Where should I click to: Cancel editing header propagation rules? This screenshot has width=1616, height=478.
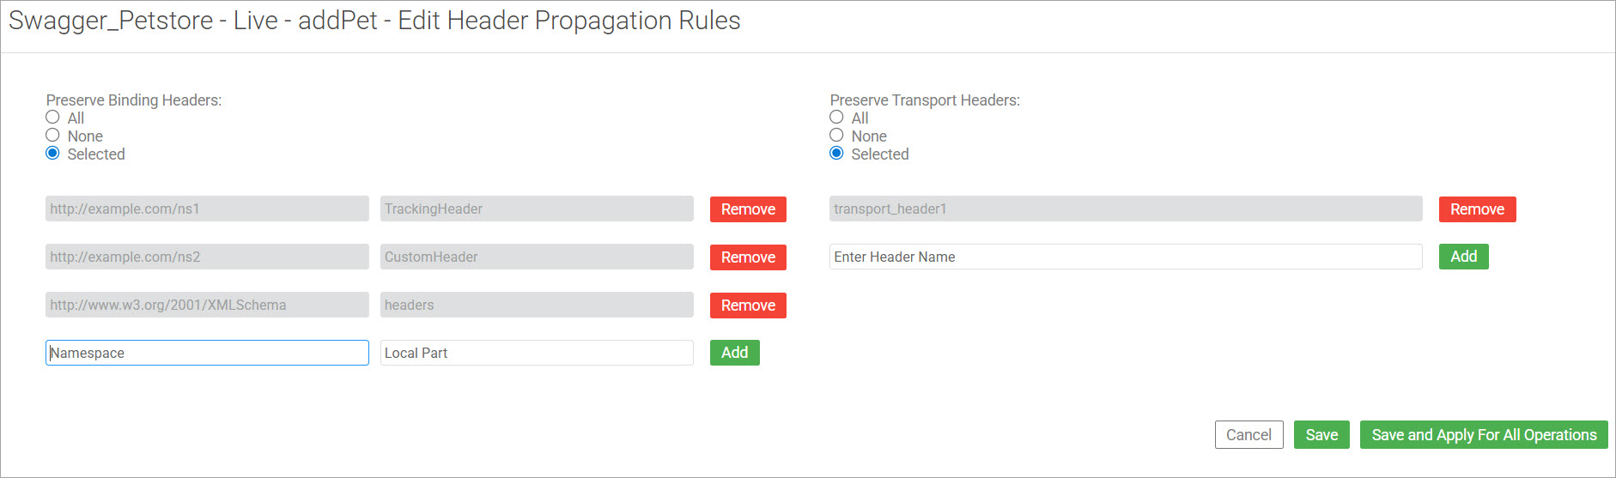pyautogui.click(x=1248, y=435)
